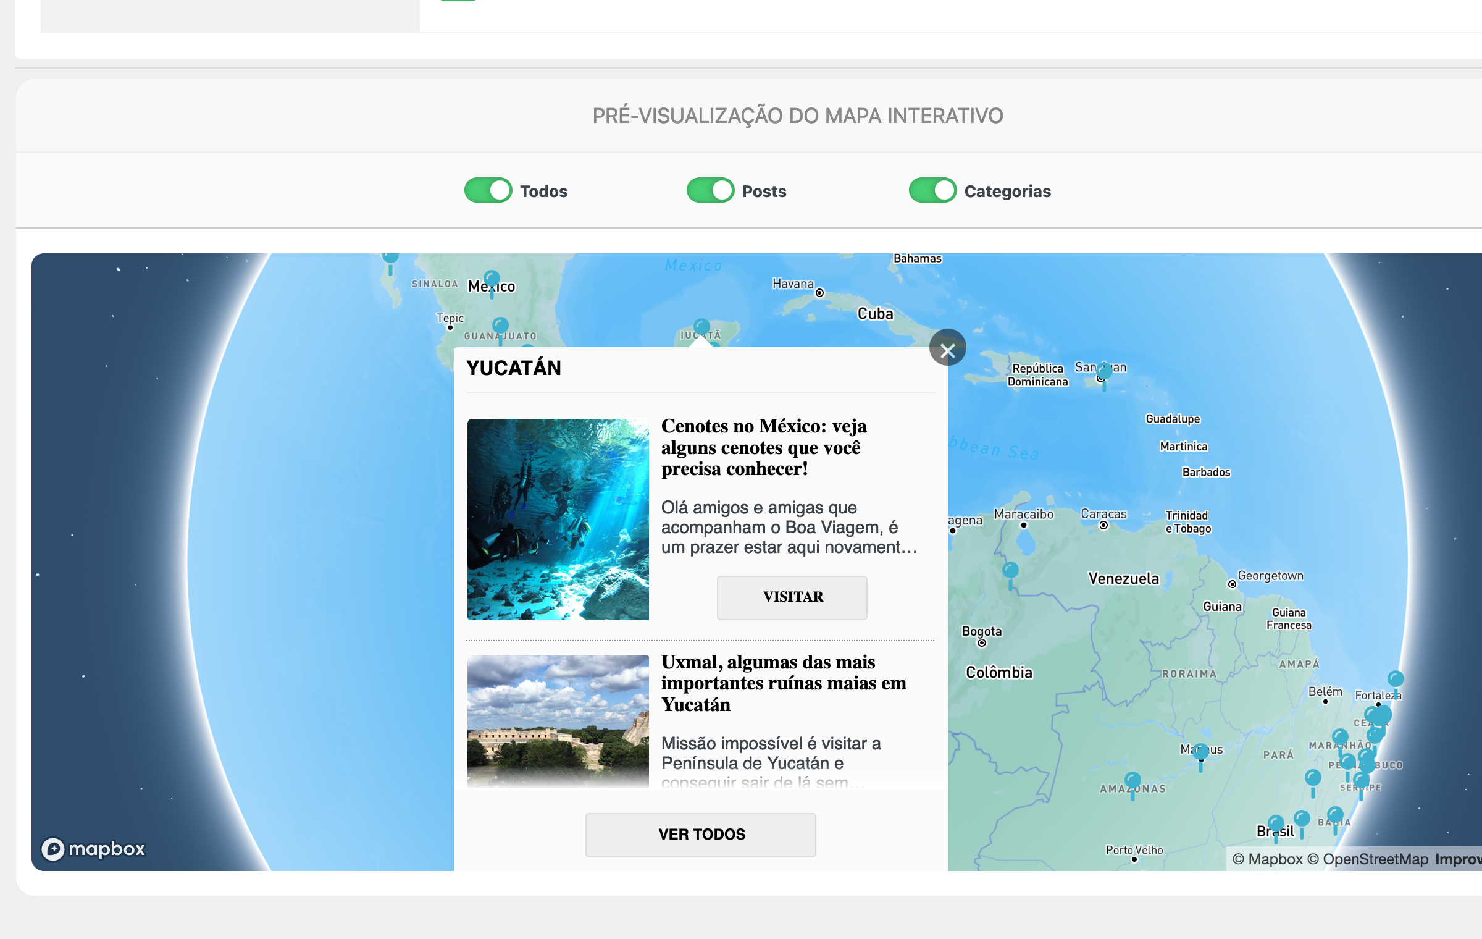Viewport: 1482px width, 939px height.
Task: Click the YUCATÁN popup heading
Action: tap(514, 368)
